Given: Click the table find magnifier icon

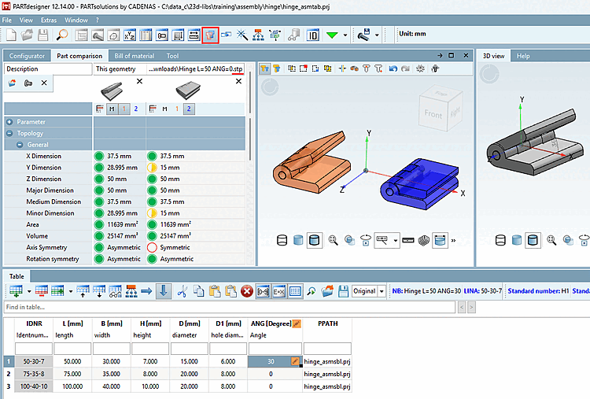Looking at the screenshot, I should (x=312, y=291).
